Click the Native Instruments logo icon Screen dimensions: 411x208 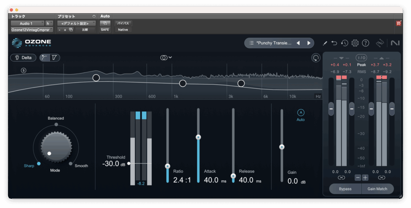pyautogui.click(x=395, y=43)
